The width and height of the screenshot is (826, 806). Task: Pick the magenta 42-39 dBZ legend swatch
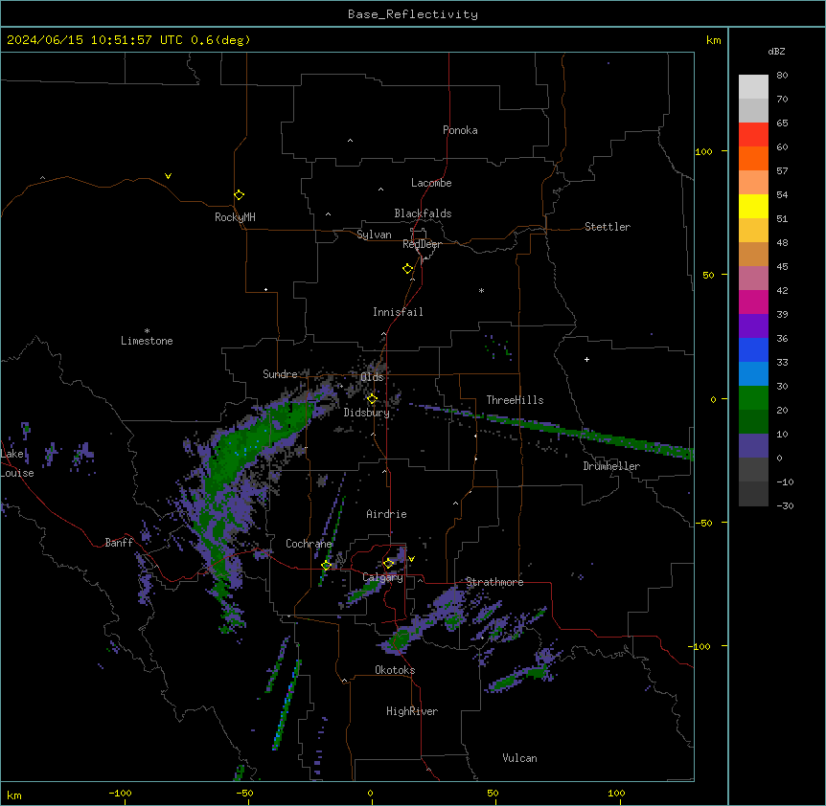click(x=753, y=302)
